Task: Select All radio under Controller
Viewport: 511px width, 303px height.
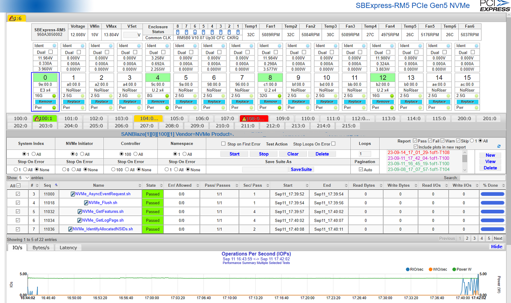Action: tap(135, 154)
